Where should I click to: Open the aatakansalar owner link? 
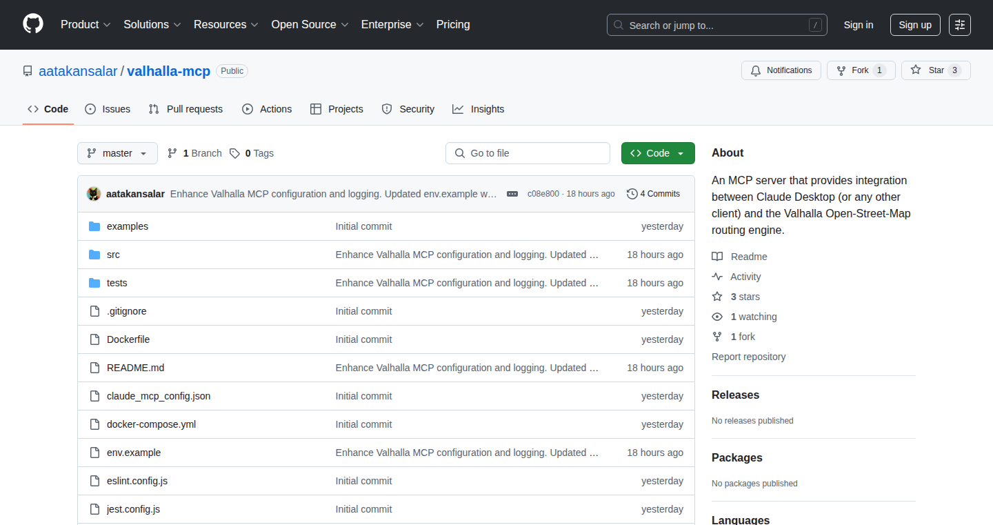[x=78, y=71]
